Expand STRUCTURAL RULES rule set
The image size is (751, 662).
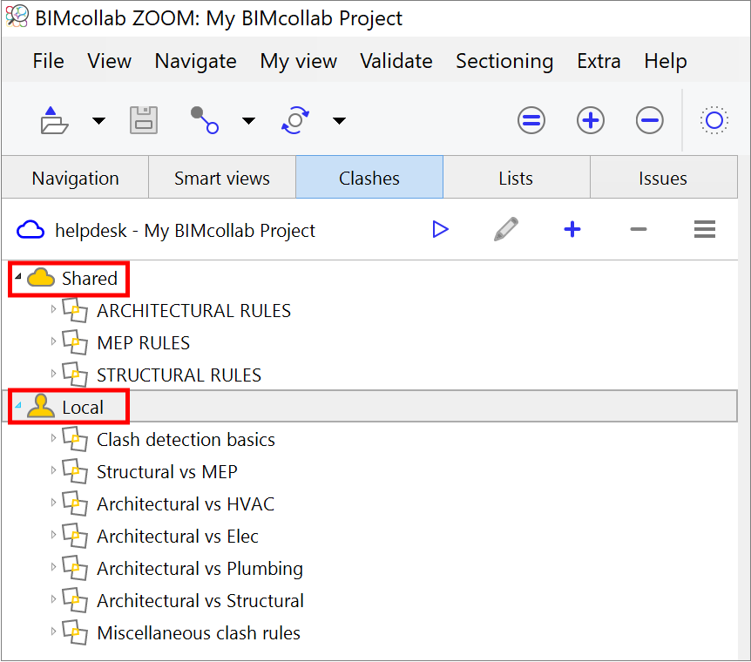point(53,374)
